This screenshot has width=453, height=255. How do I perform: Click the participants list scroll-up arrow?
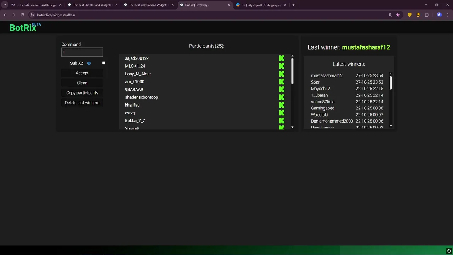[x=292, y=56]
